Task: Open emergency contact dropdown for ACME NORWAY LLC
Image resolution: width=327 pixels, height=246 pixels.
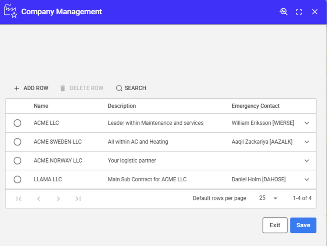Action: tap(307, 161)
